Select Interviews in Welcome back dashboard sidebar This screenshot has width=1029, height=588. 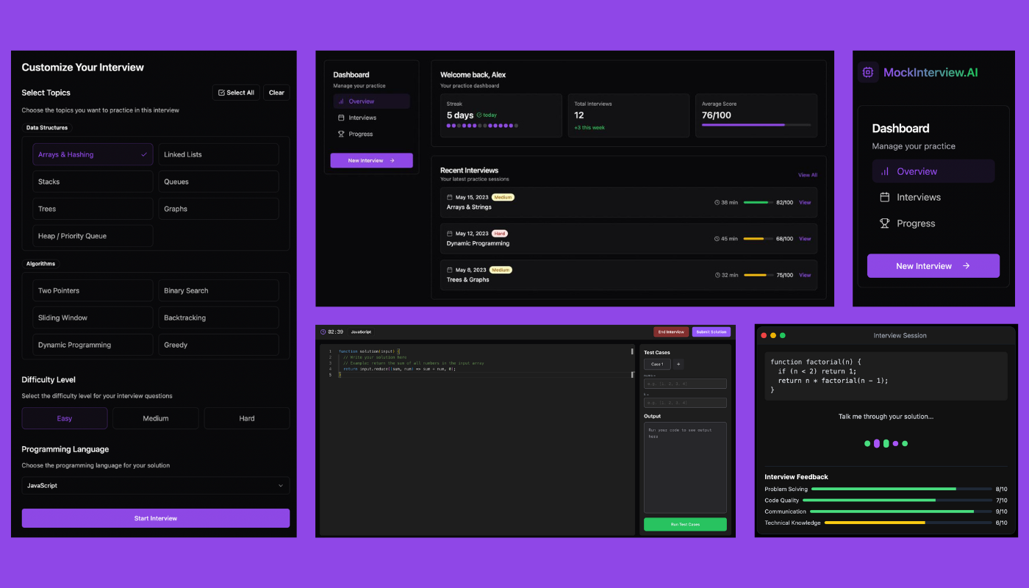[371, 118]
